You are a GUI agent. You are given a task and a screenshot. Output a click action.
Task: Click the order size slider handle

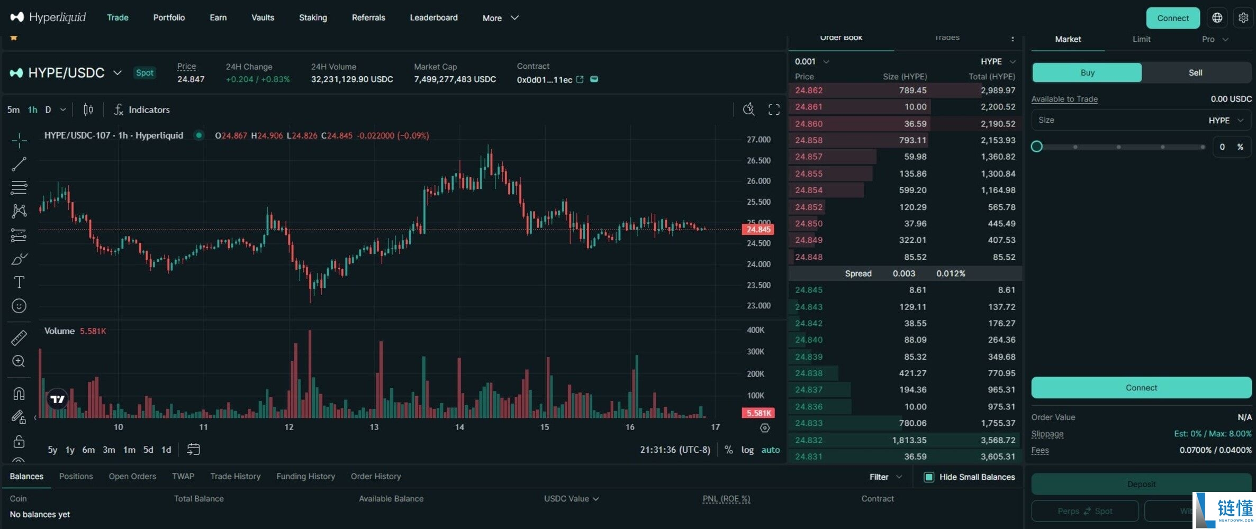tap(1037, 147)
